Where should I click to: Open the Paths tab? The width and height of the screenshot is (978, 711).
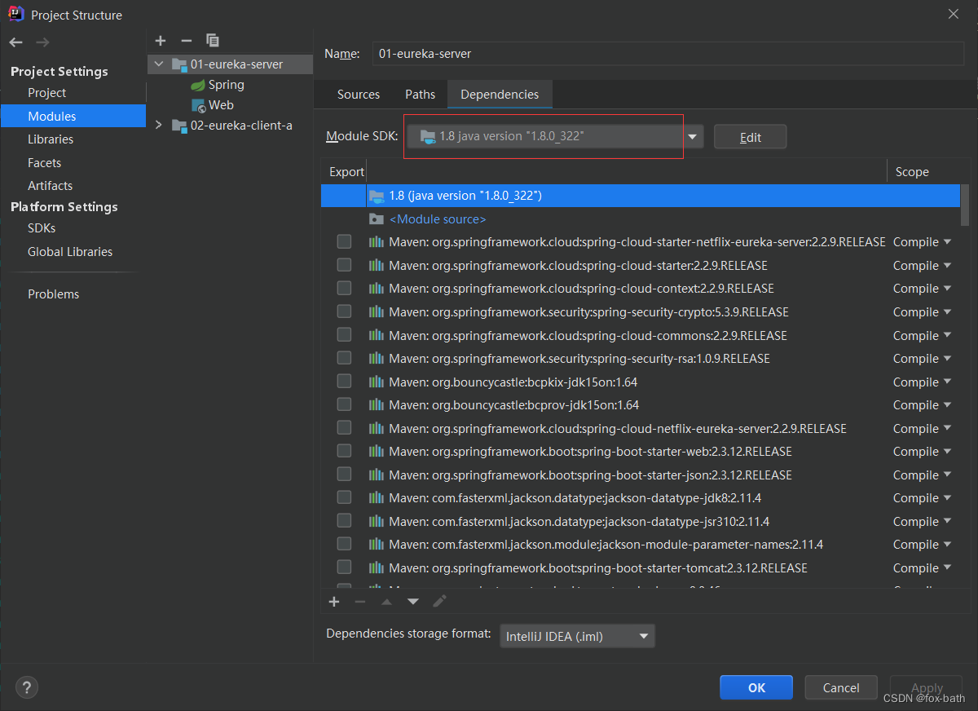420,94
